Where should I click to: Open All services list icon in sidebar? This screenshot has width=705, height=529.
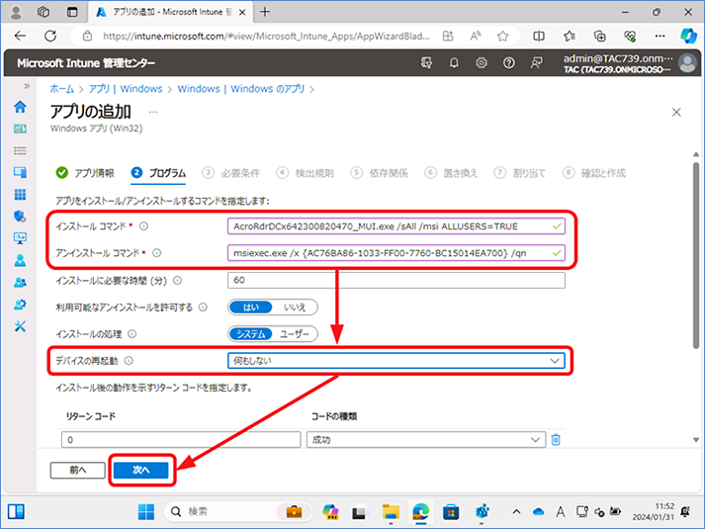[x=20, y=150]
